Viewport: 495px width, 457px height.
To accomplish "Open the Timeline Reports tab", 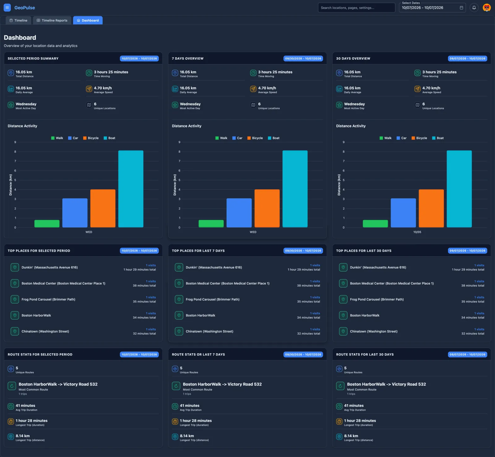I will tap(52, 20).
